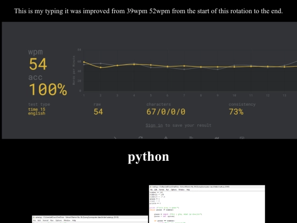This screenshot has height=223, width=297.
Task: Open the Help menu in the left IDLE window
Action: [74, 220]
